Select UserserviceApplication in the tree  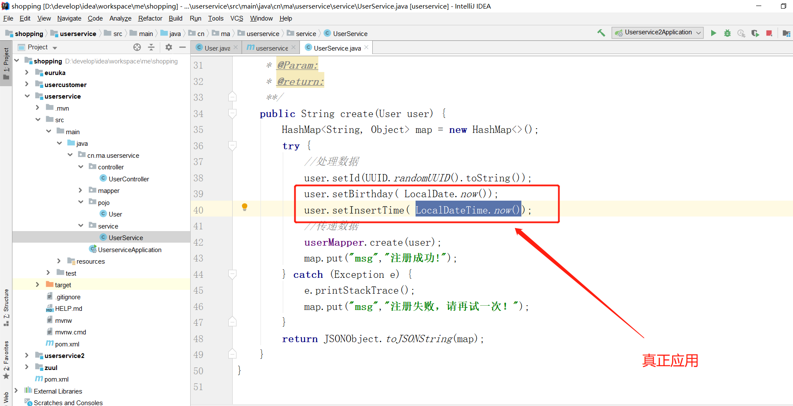tap(129, 250)
